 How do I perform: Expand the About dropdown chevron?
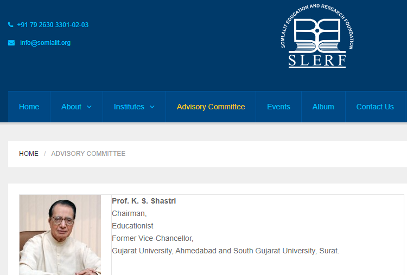(89, 107)
